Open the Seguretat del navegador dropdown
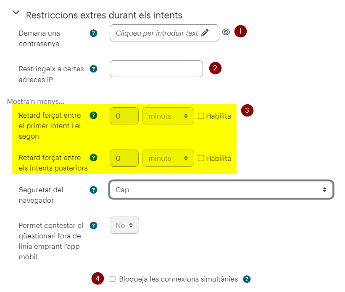 point(221,190)
